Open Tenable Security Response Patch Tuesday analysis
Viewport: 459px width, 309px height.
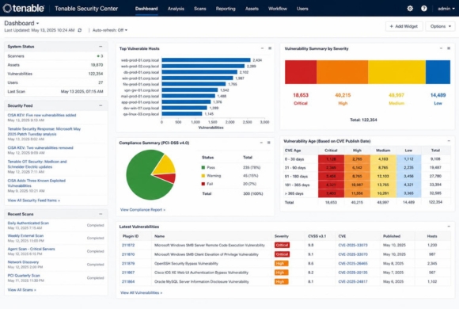click(x=44, y=132)
